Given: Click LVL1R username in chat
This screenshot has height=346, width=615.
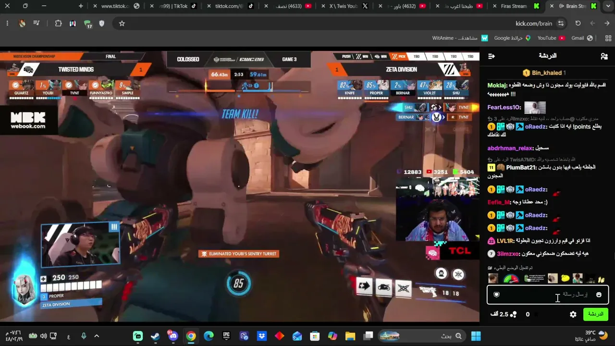Looking at the screenshot, I should coord(505,241).
